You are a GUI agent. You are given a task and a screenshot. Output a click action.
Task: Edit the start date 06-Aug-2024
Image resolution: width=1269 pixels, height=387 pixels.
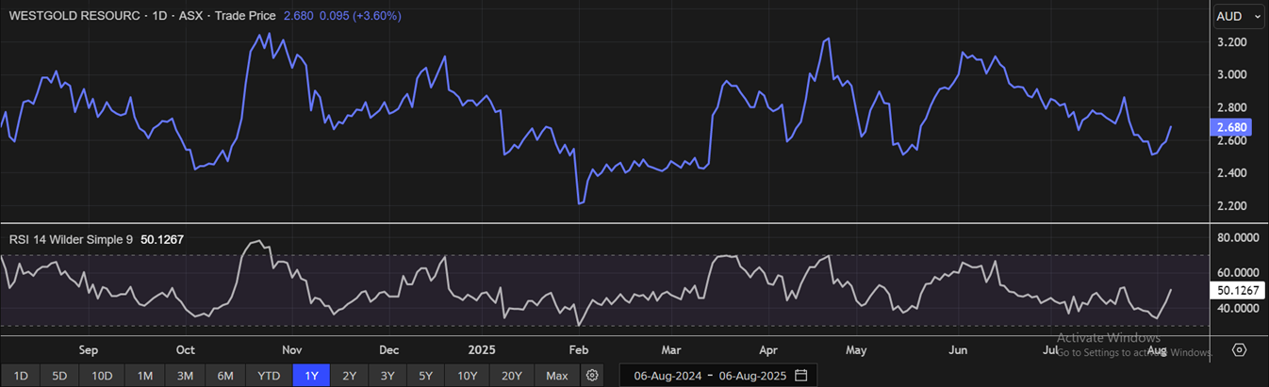[666, 376]
